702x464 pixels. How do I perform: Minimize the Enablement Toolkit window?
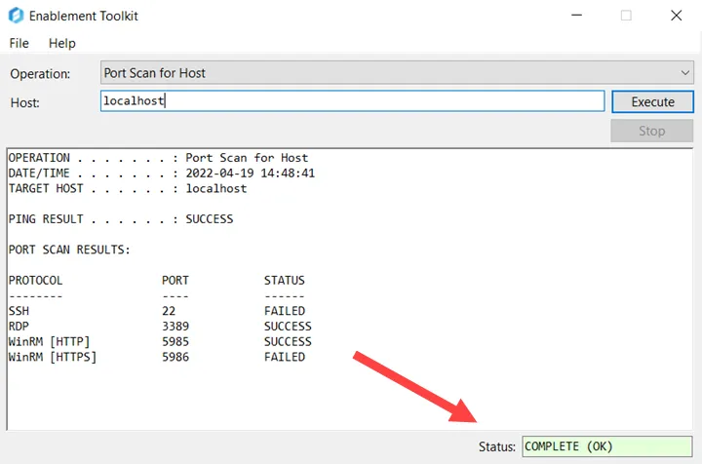[x=576, y=16]
